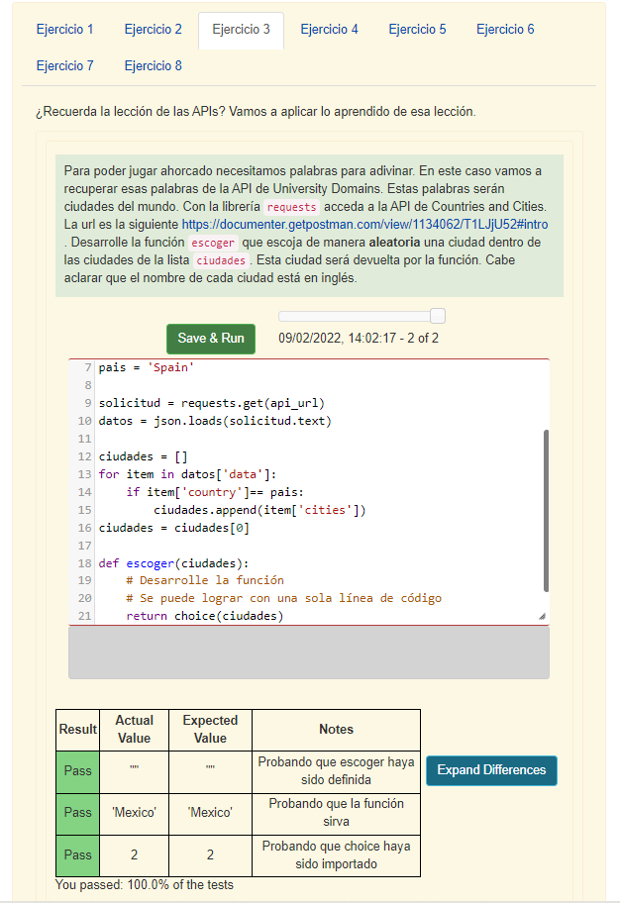Place cursor on line pais = 'Spain'

(147, 367)
